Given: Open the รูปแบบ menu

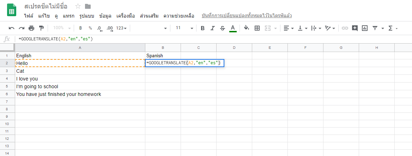Looking at the screenshot, I should coord(87,16).
